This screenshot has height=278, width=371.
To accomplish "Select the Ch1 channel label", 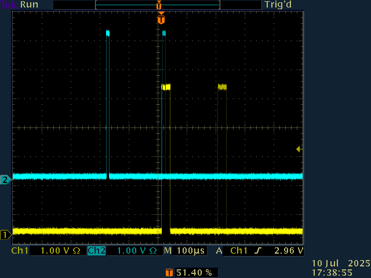I will click(x=20, y=251).
